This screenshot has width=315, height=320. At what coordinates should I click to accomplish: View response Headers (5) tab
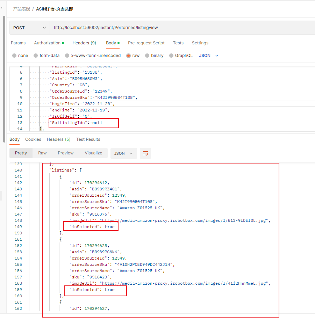tap(58, 139)
